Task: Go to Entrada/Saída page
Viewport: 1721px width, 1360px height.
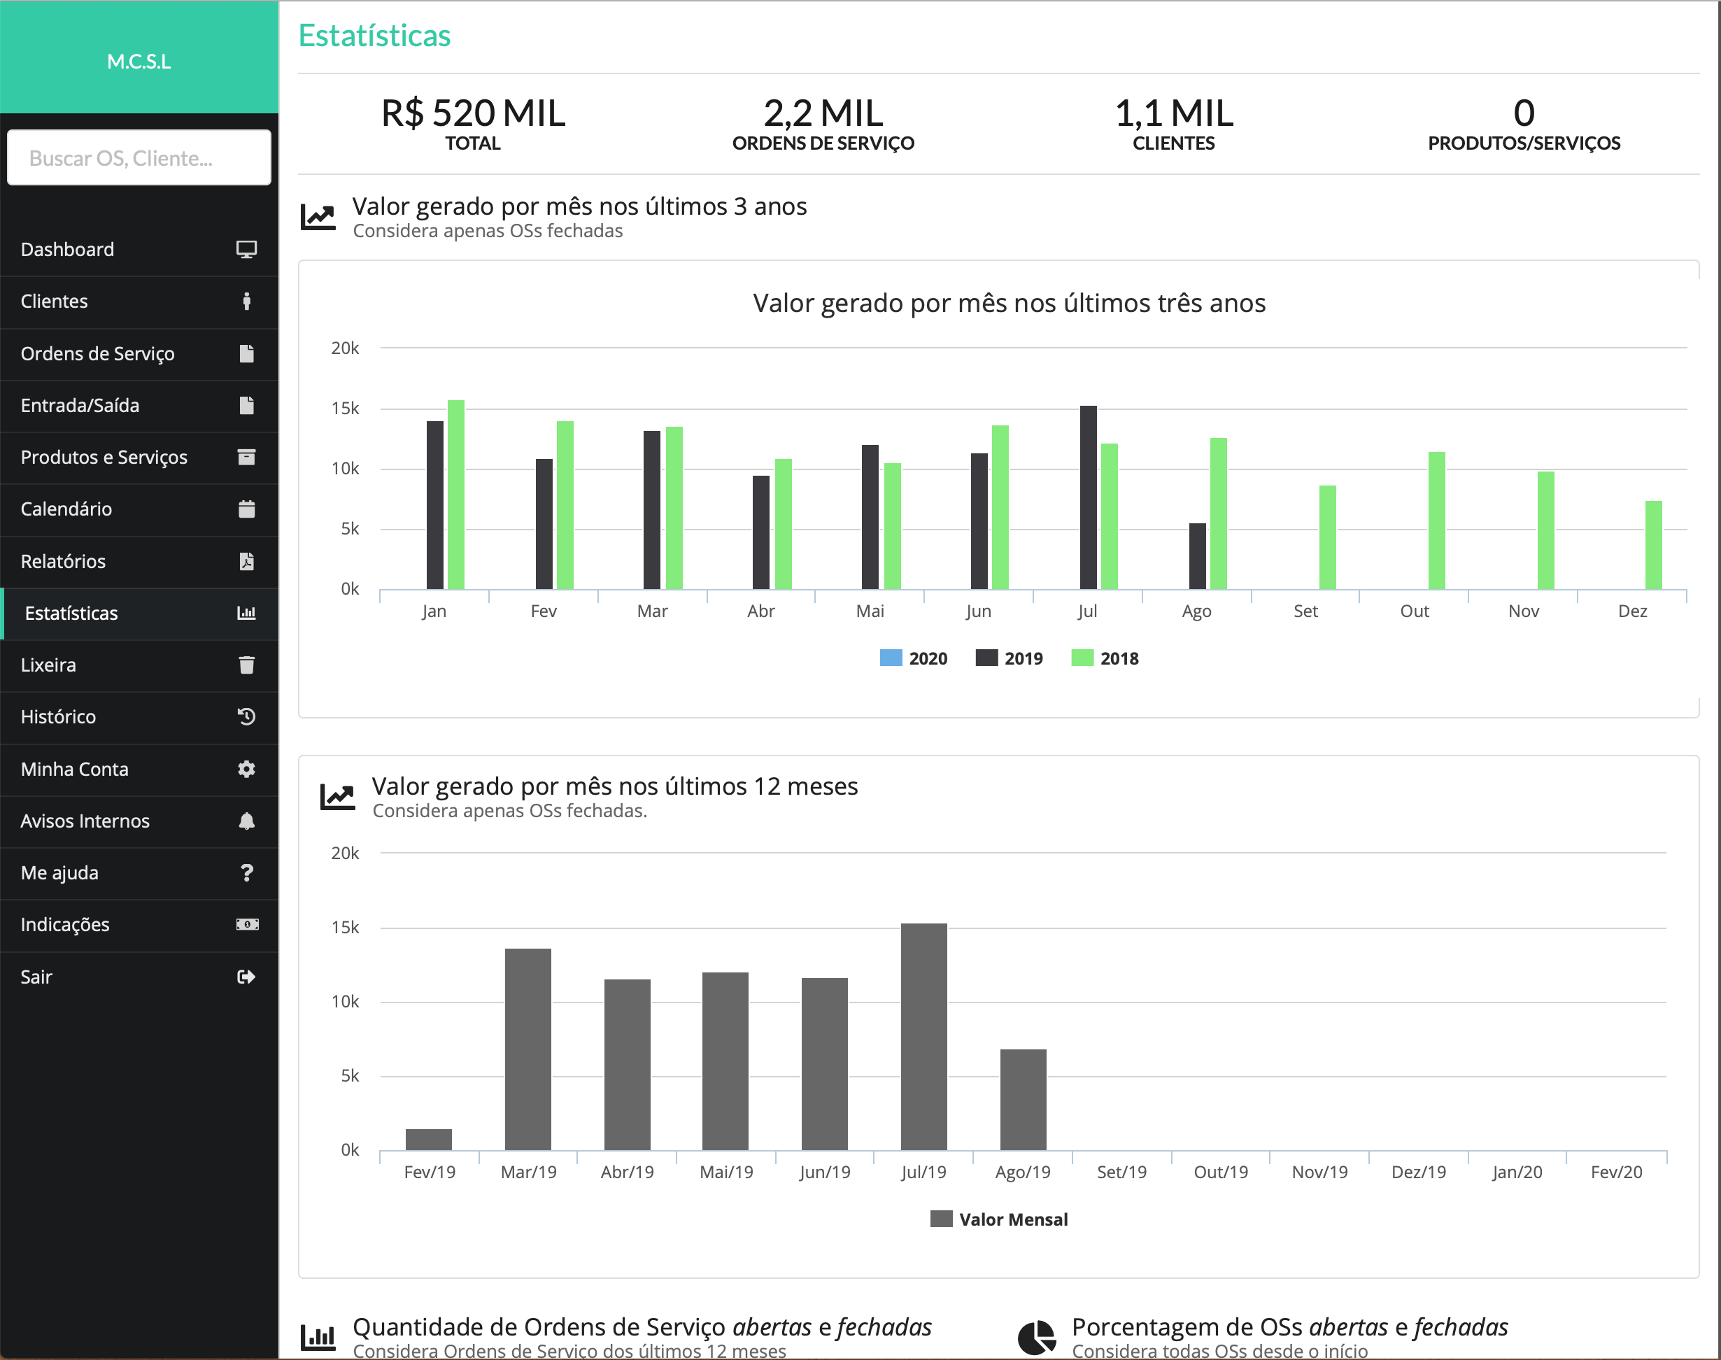Action: click(x=80, y=405)
